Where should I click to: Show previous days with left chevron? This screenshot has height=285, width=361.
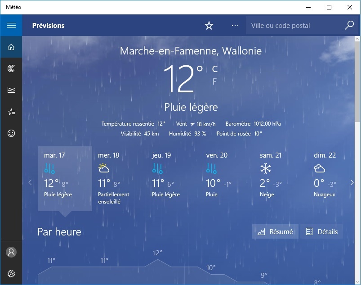tap(30, 182)
